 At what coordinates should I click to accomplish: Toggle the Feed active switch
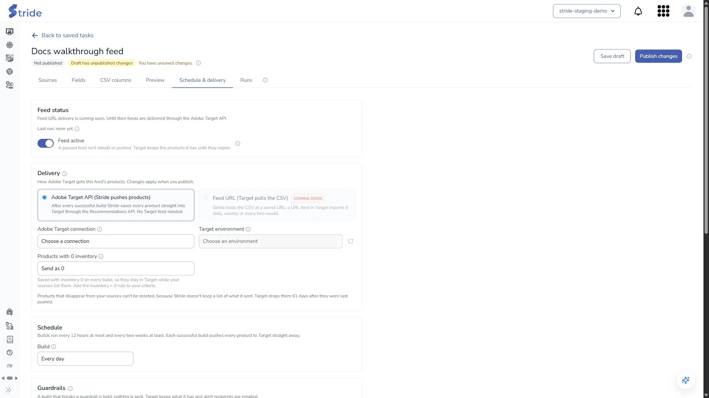click(x=45, y=143)
